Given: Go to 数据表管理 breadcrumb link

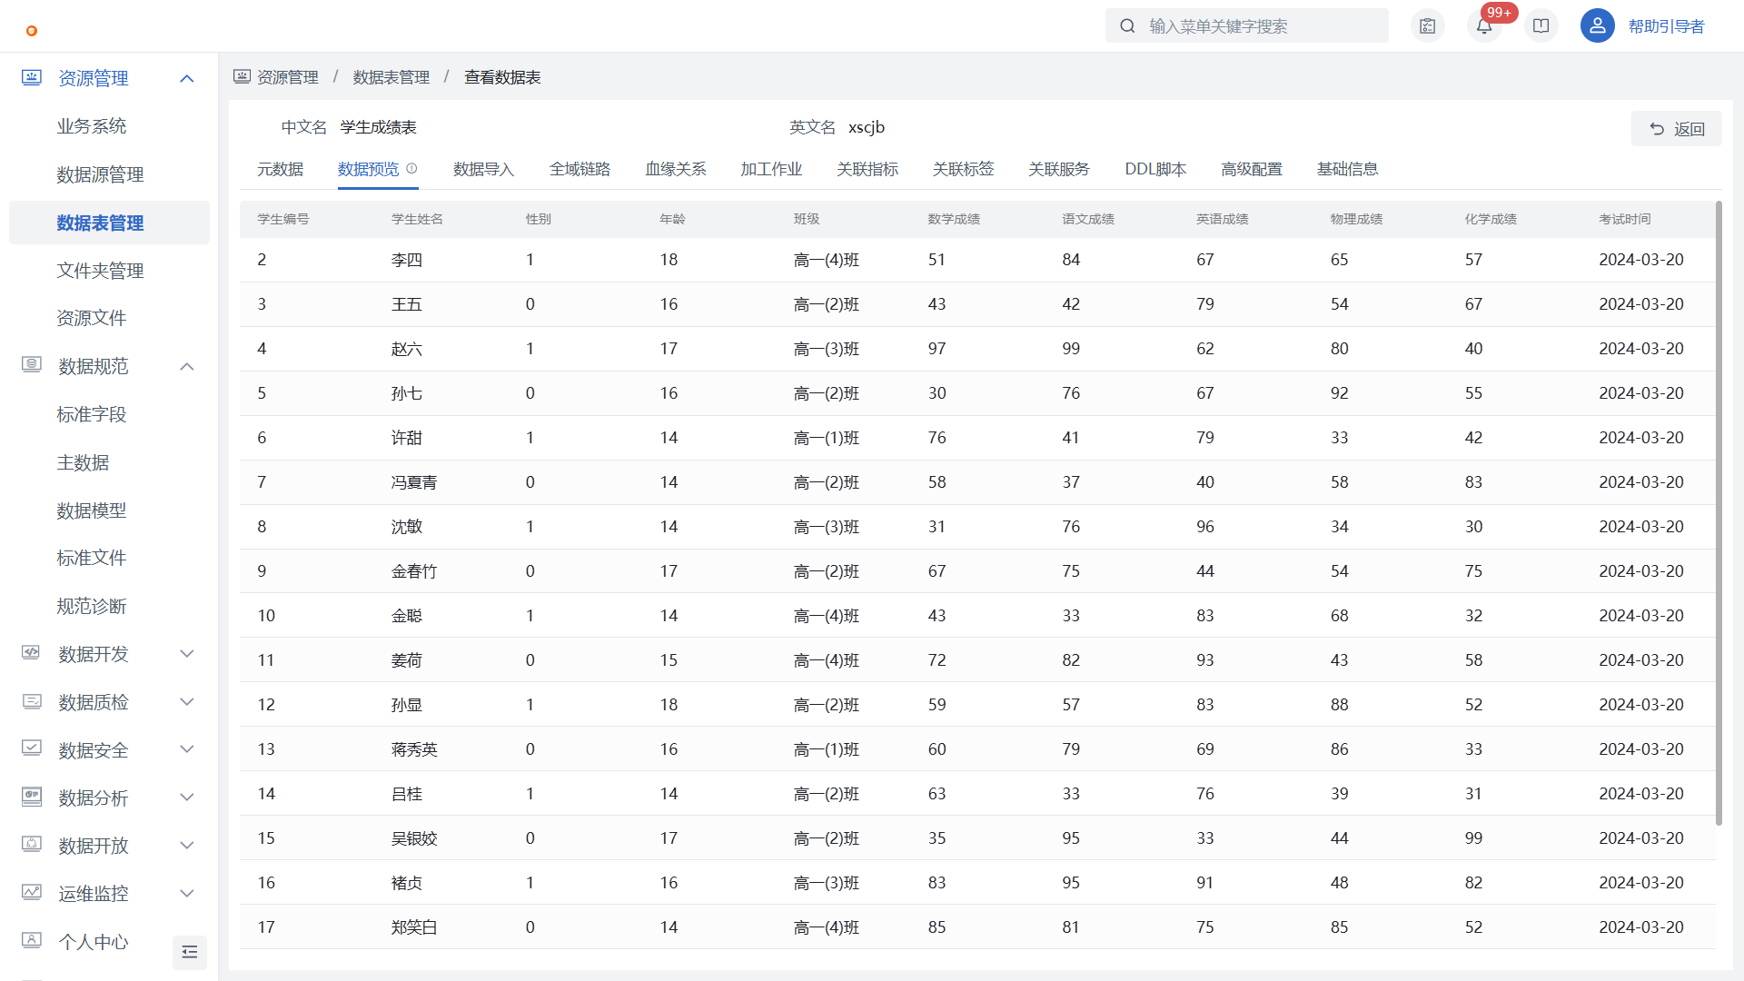Looking at the screenshot, I should tap(391, 77).
